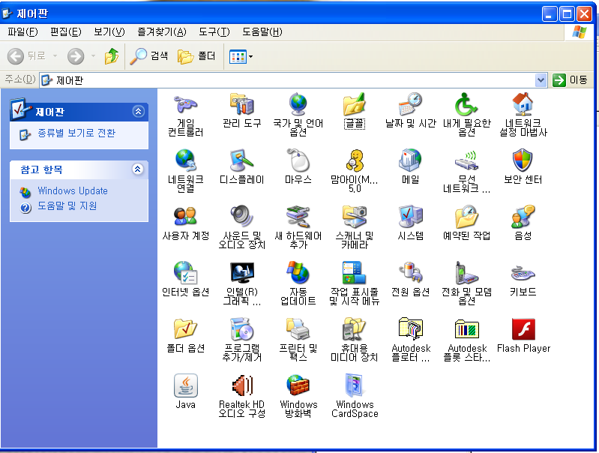Open the view mode dropdown in toolbar

tap(250, 56)
